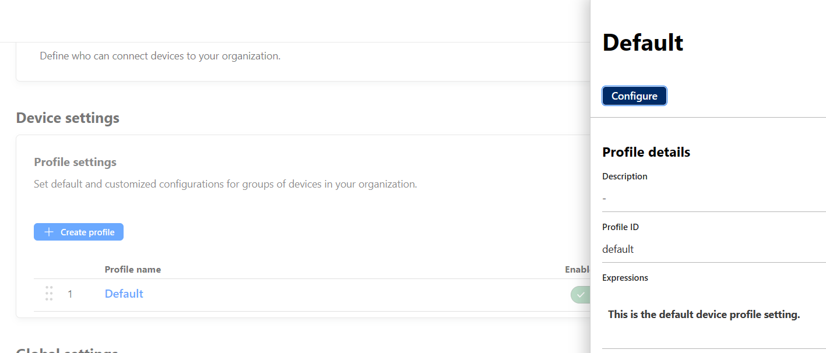Click the Create profile button label

point(87,232)
